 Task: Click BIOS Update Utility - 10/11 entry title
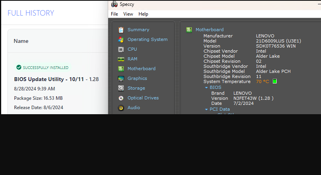click(49, 79)
